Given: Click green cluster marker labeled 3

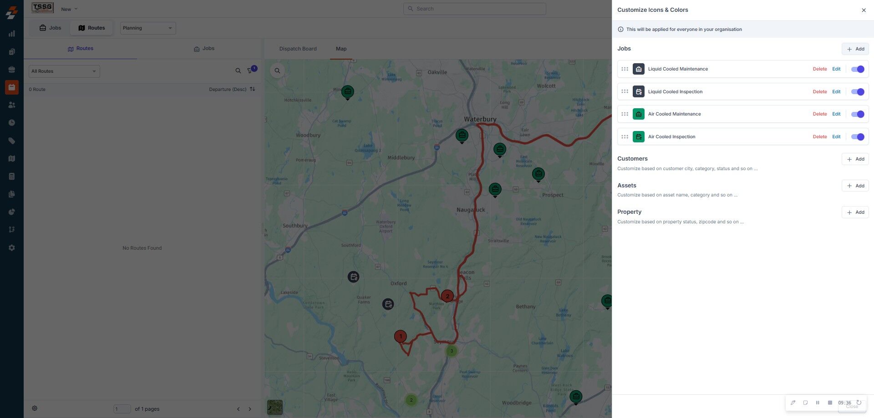Looking at the screenshot, I should coord(452,351).
